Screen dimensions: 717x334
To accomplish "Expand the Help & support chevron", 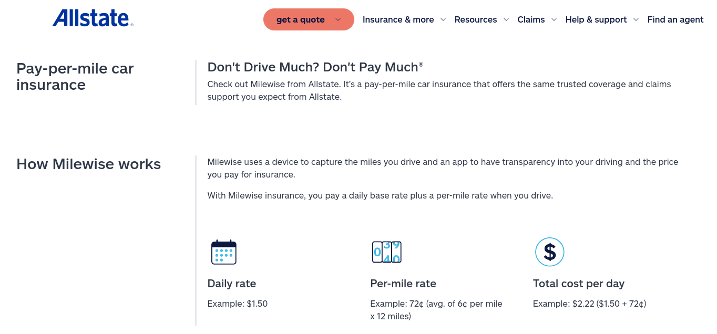I will pyautogui.click(x=636, y=19).
